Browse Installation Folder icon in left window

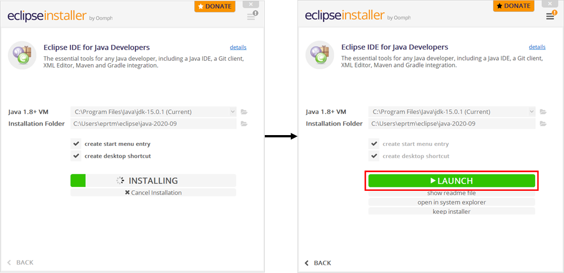coord(244,124)
